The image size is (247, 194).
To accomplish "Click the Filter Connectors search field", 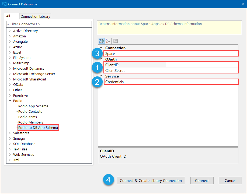I will pyautogui.click(x=49, y=24).
